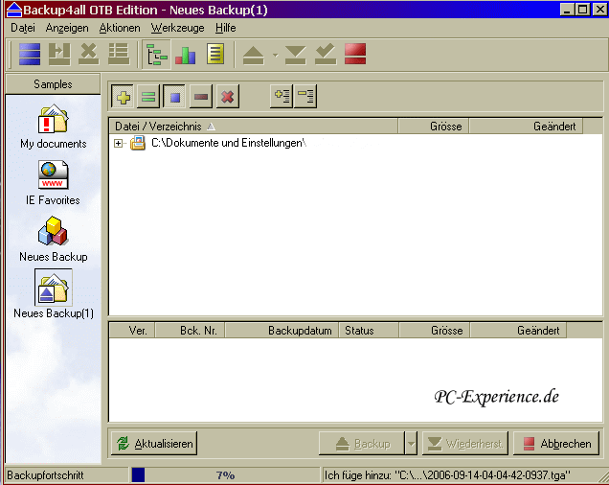Click the Status column header
This screenshot has width=609, height=485.
tap(369, 331)
